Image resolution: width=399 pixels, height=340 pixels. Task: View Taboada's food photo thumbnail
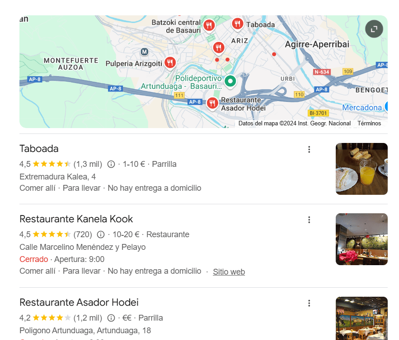coord(361,169)
